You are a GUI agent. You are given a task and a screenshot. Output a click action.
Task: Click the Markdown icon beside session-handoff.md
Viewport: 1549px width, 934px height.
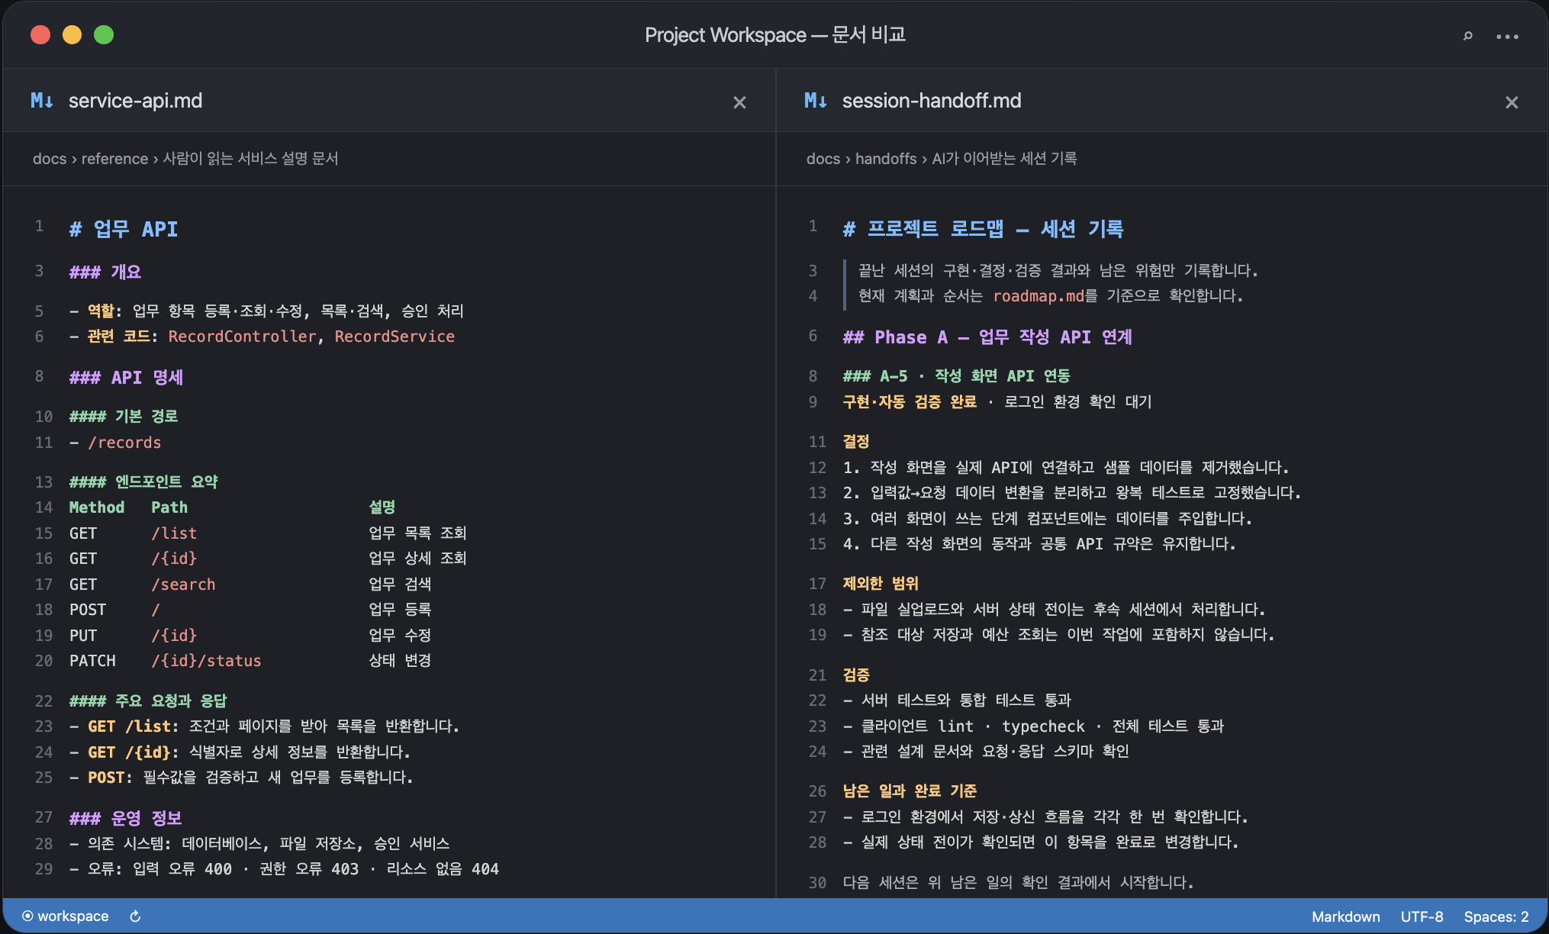point(816,101)
